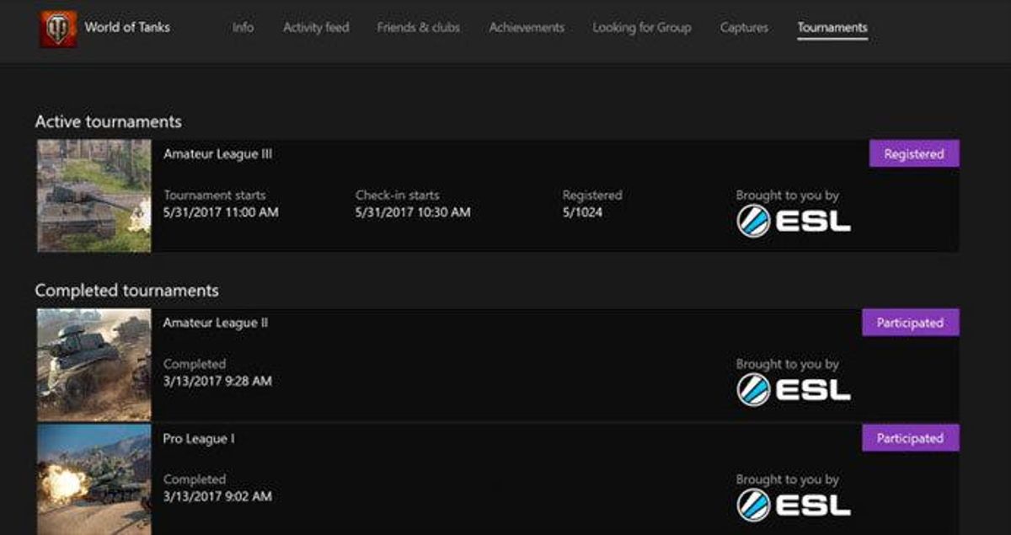Open the Amateur League III tournament title
This screenshot has width=1011, height=535.
point(217,154)
